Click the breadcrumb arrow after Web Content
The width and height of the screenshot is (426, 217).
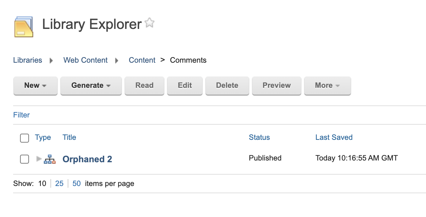tap(116, 60)
